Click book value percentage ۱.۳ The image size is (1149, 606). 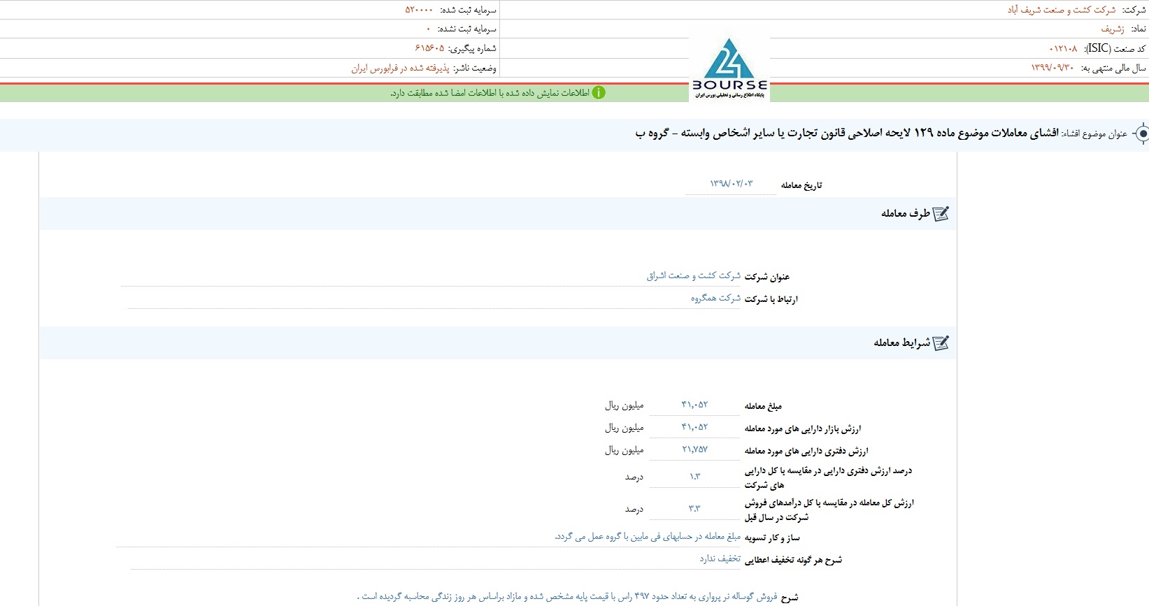[694, 477]
